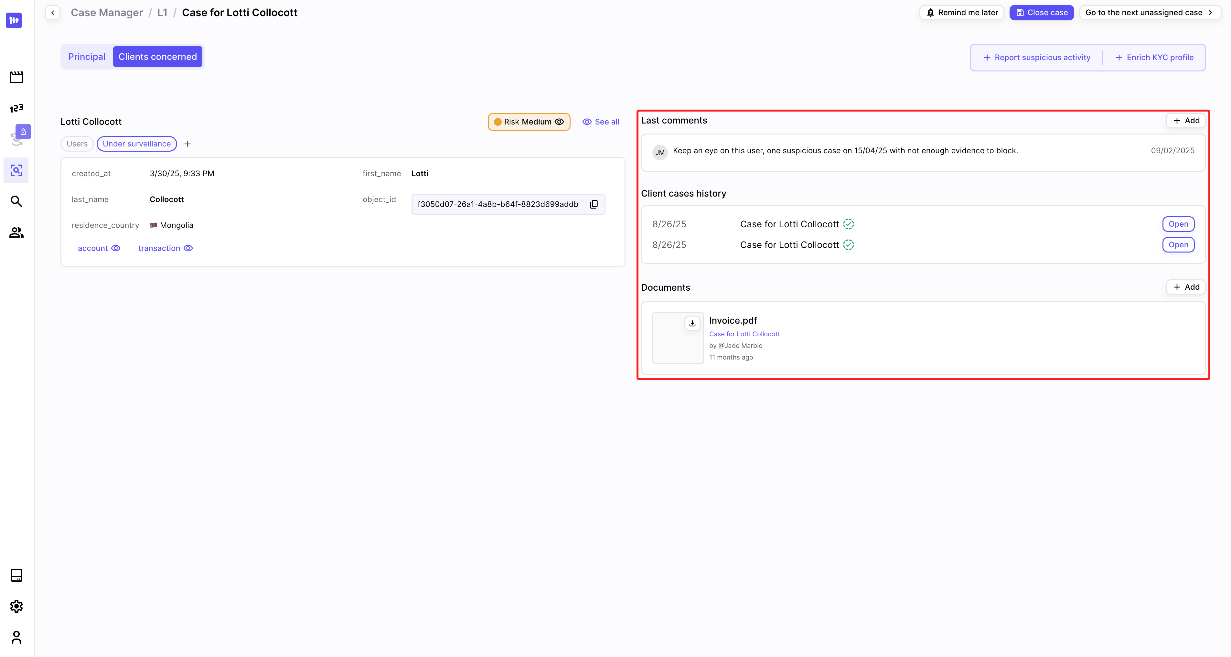Open the user profile sidebar icon
This screenshot has width=1231, height=657.
pos(16,637)
